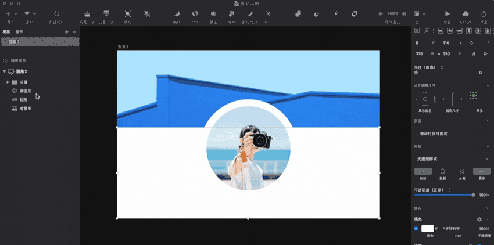Zoom in using toolbar plus icon

tap(404, 14)
